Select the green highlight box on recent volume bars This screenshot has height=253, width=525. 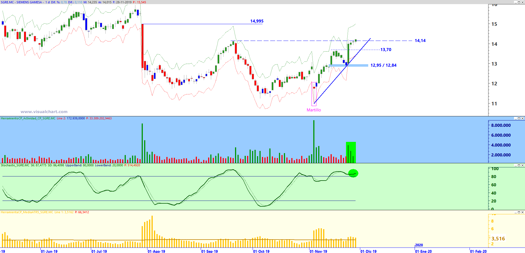pyautogui.click(x=351, y=152)
